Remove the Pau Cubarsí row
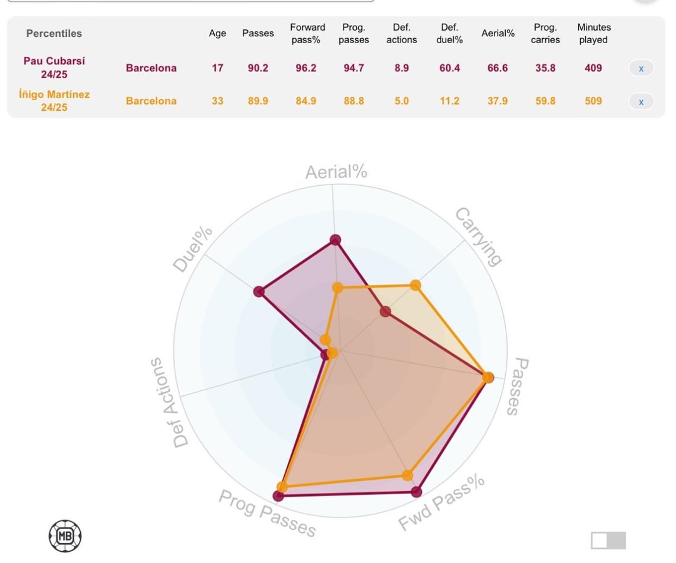Screen dimensions: 676x563 (x=641, y=68)
